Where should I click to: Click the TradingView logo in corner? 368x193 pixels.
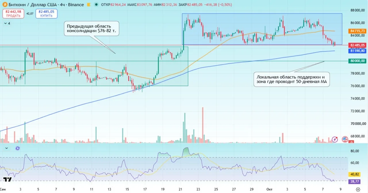7,180
